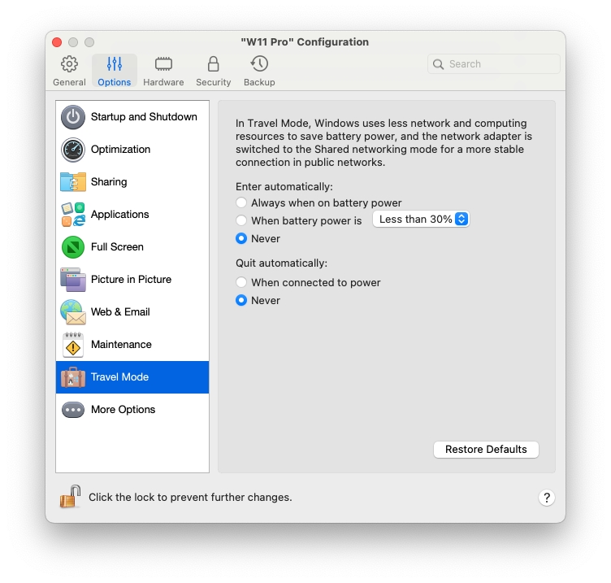Click the lock to prevent changes
This screenshot has height=583, width=611.
pyautogui.click(x=70, y=497)
